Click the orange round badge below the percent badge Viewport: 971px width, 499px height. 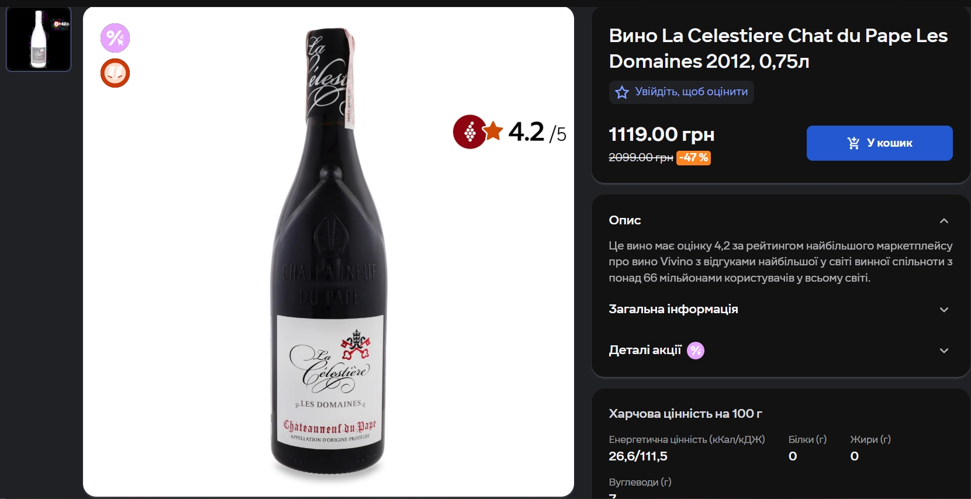[115, 73]
